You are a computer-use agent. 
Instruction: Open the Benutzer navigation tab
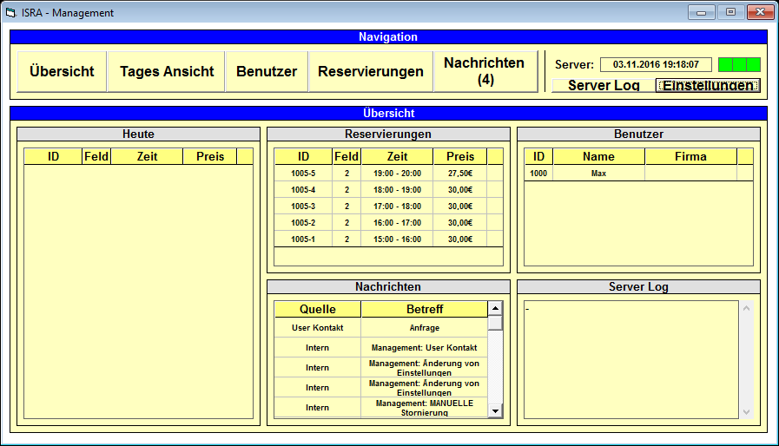coord(267,71)
